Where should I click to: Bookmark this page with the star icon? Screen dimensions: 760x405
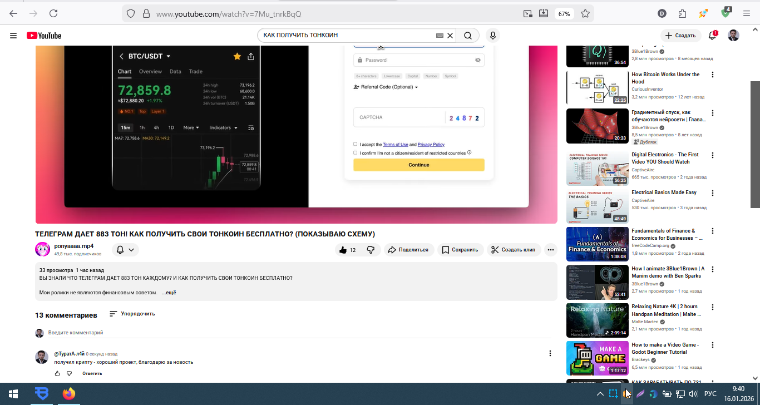click(585, 13)
